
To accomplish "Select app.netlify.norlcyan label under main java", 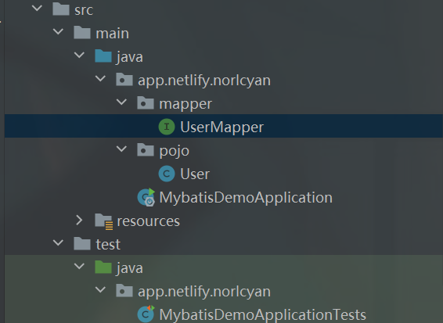I will (204, 81).
